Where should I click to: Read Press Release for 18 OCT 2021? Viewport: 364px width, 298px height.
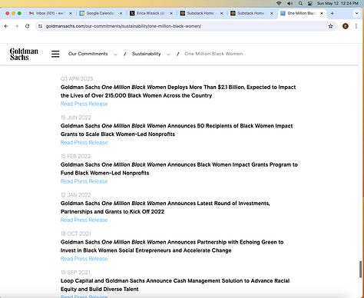[x=84, y=259]
